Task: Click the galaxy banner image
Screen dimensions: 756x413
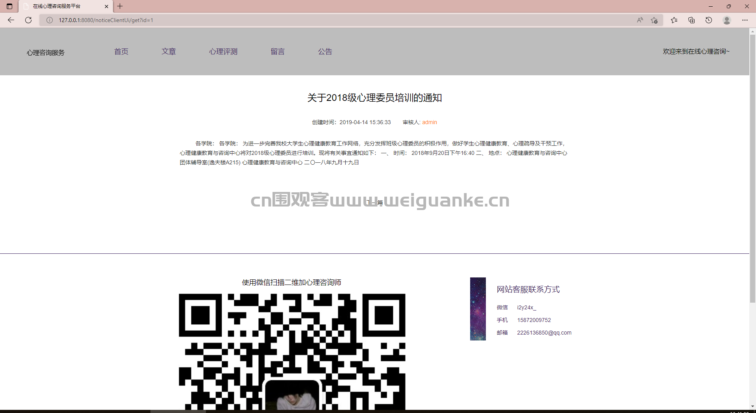Action: point(478,309)
